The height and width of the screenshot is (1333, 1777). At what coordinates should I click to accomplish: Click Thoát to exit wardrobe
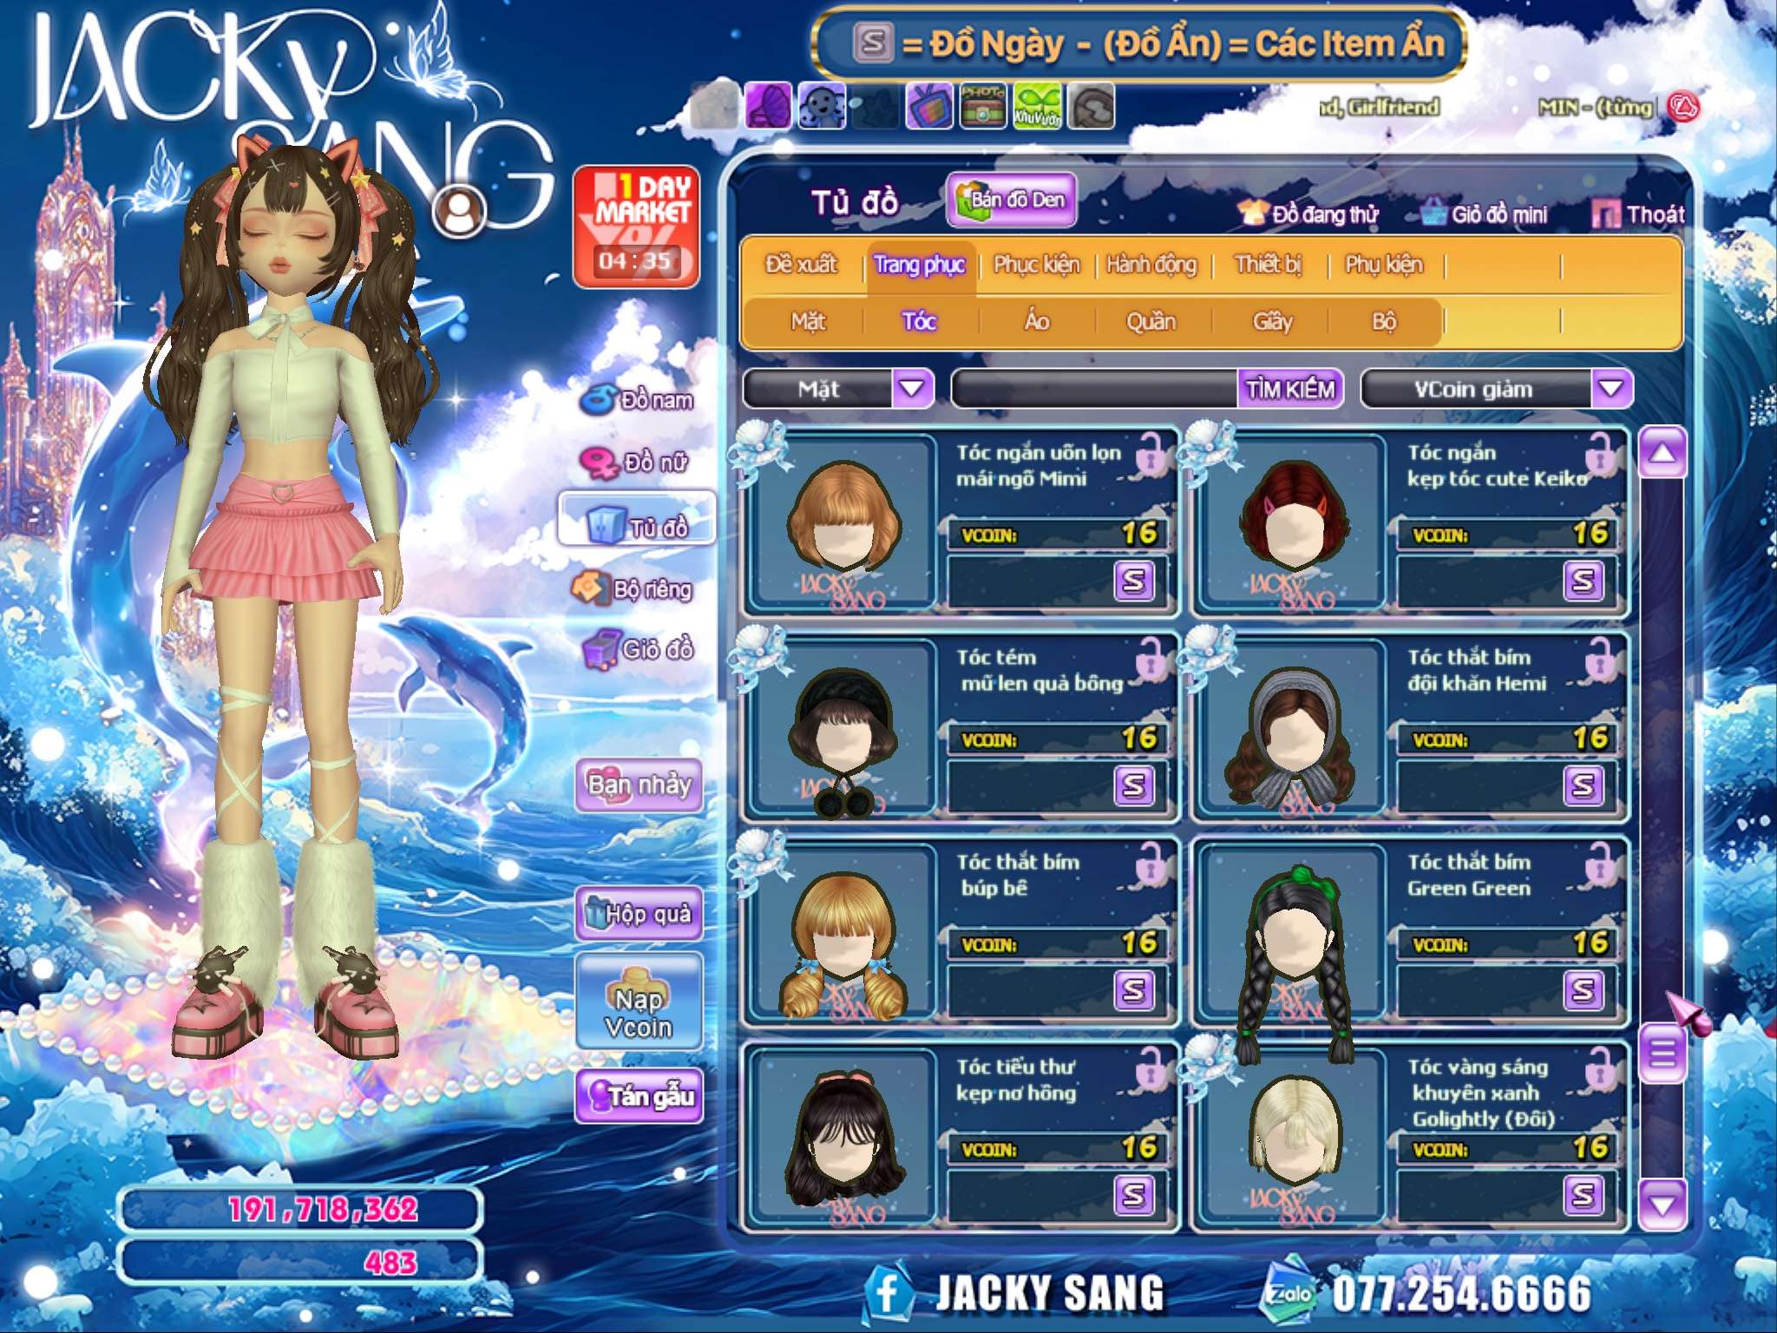(x=1639, y=213)
